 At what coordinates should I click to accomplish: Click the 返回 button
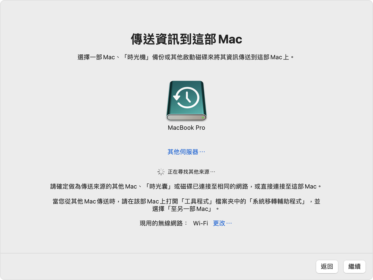[327, 266]
